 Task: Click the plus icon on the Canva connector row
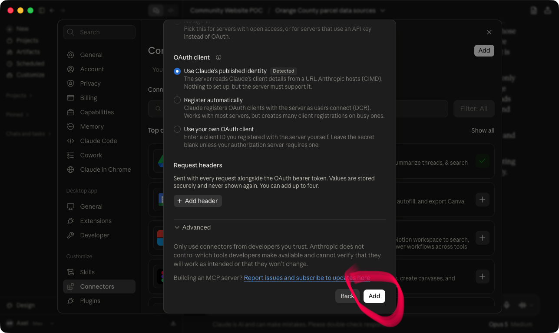[x=482, y=200]
